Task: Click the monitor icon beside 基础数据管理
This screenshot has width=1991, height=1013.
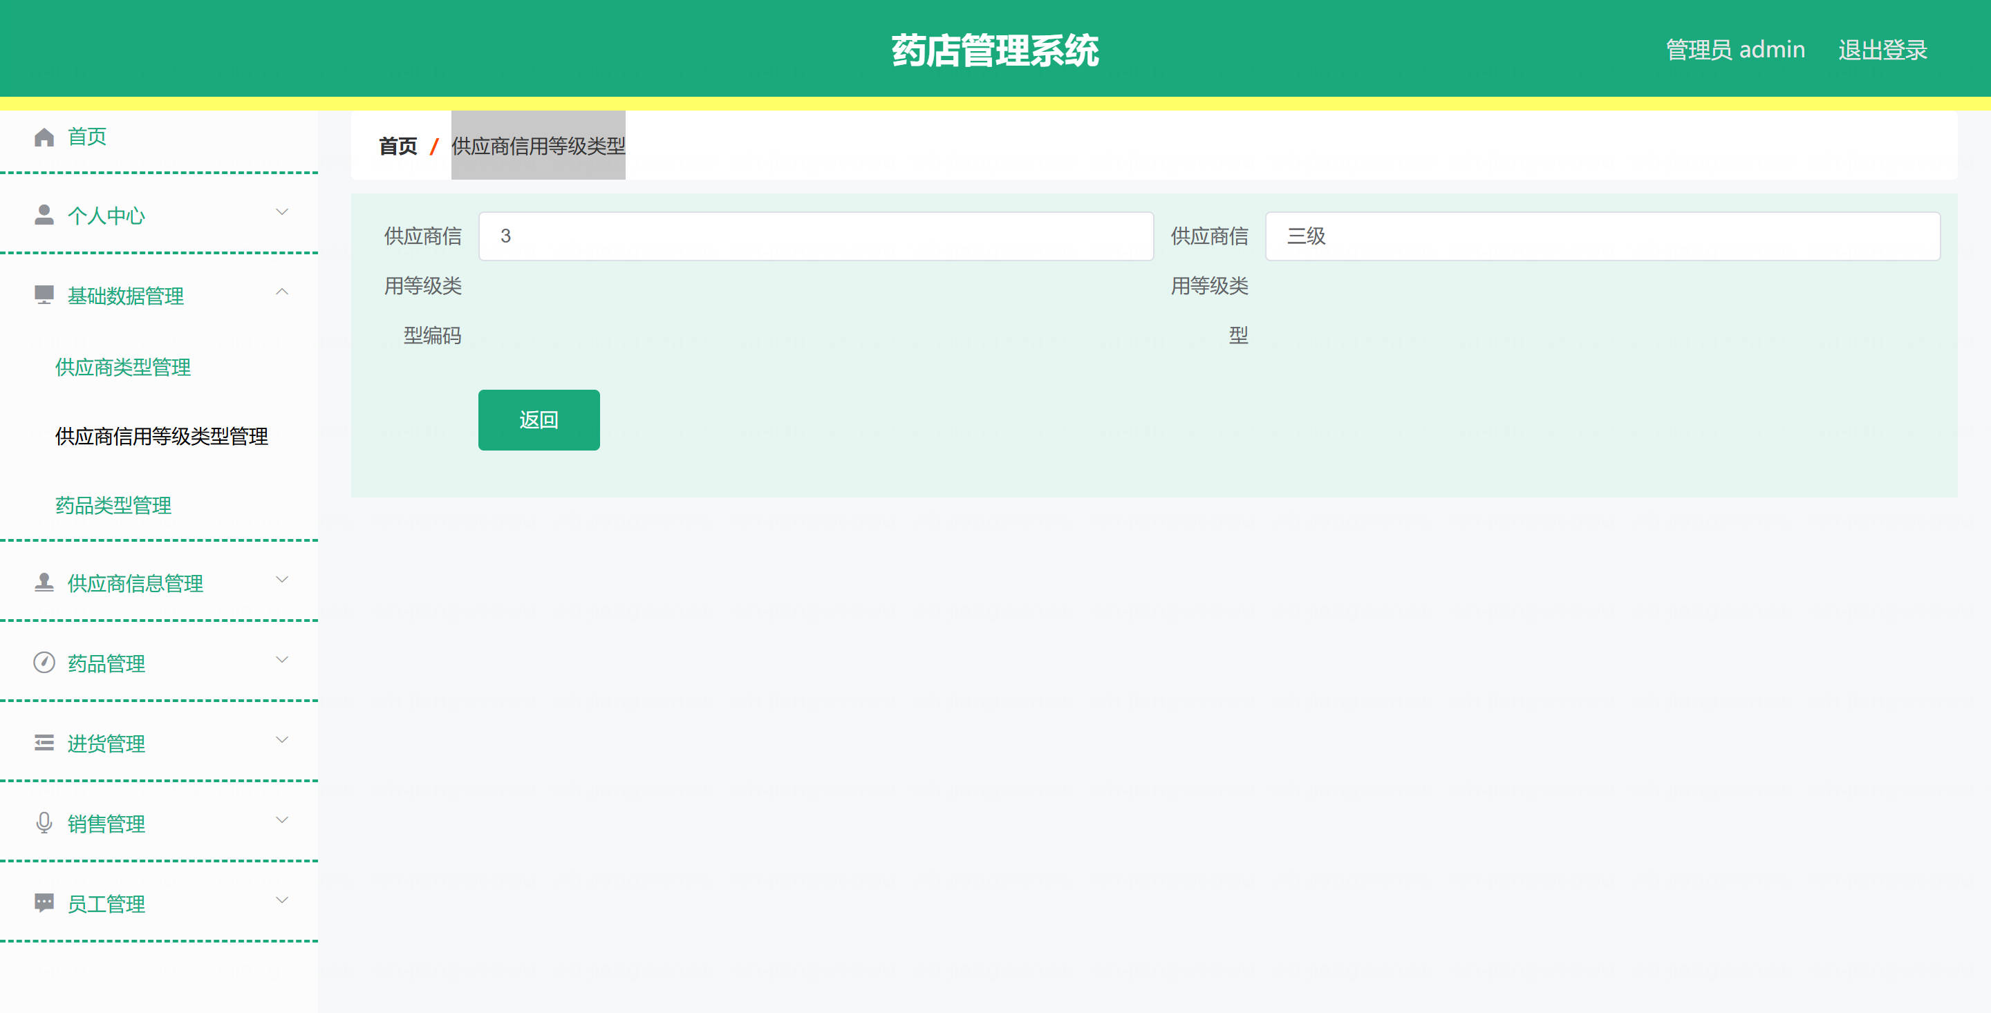Action: pyautogui.click(x=44, y=294)
